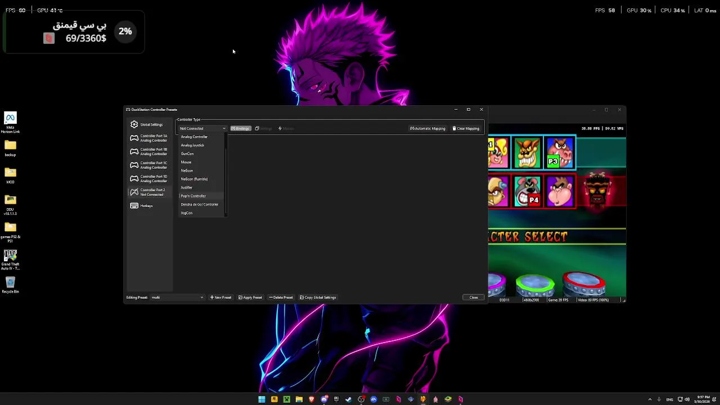
Task: Select Controller Port 1B Analog Controller
Action: point(150,151)
